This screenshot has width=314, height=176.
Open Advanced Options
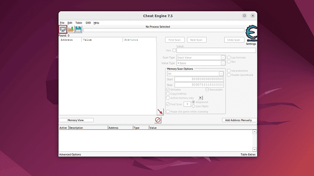70,155
